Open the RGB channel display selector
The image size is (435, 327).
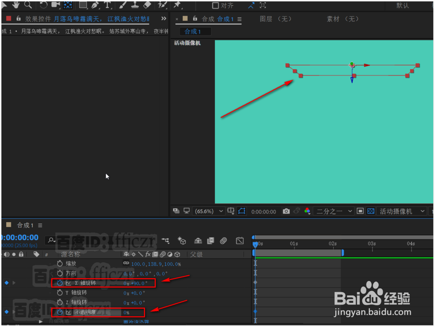(x=308, y=211)
